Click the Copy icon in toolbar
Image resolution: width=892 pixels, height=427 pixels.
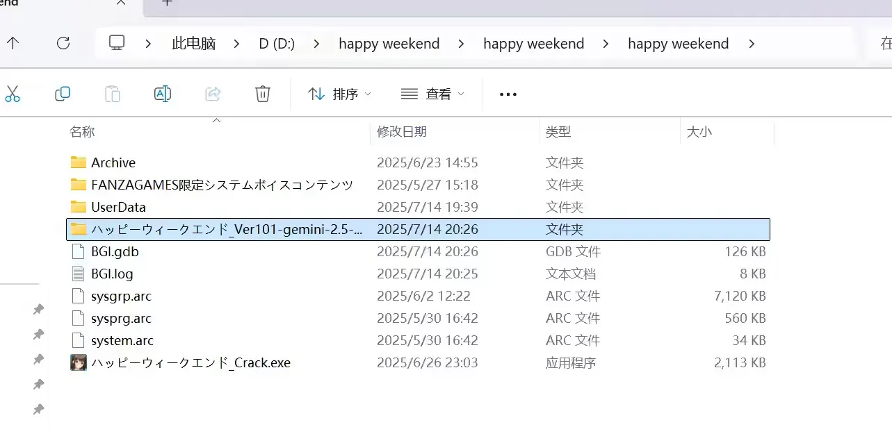click(x=63, y=94)
